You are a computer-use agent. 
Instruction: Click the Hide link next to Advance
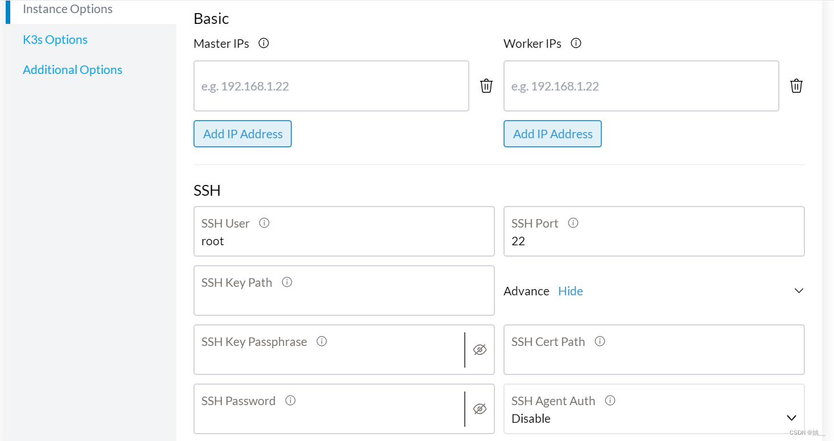click(x=571, y=291)
